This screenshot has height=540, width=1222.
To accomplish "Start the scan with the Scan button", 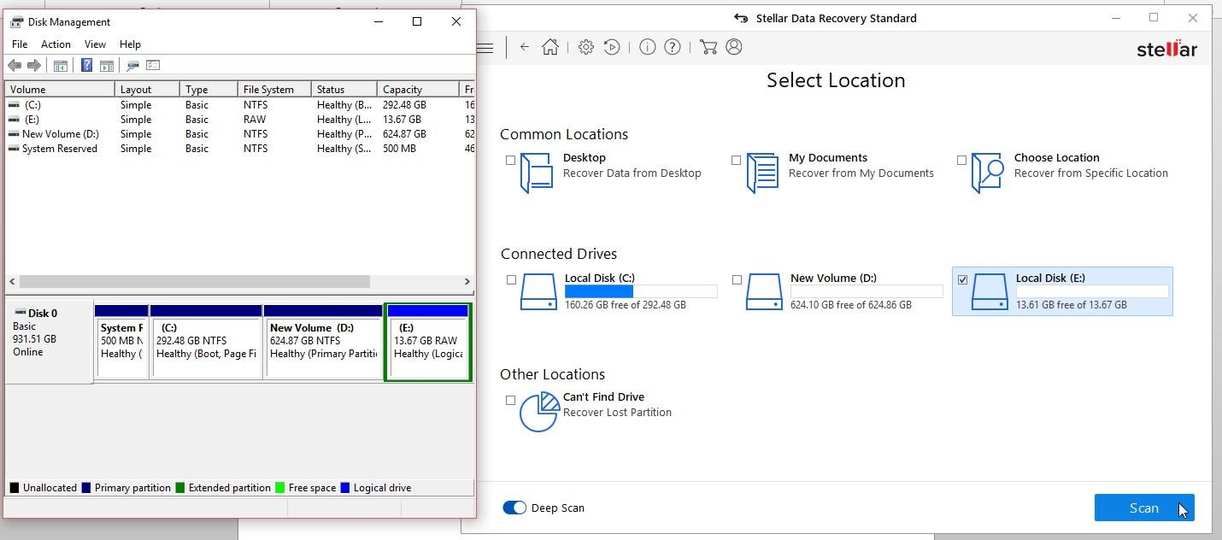I will (1144, 508).
